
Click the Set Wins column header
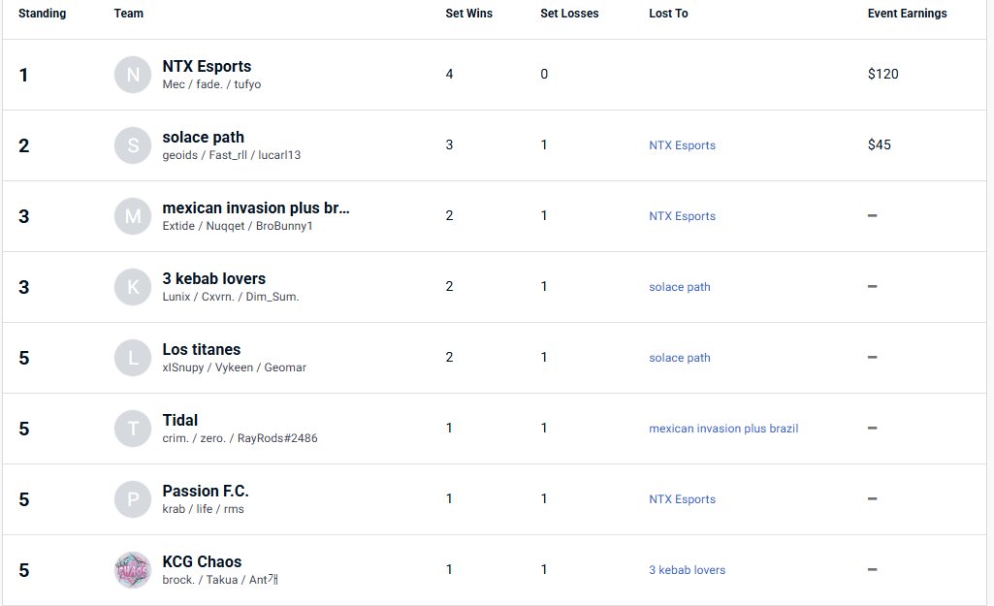pos(468,14)
